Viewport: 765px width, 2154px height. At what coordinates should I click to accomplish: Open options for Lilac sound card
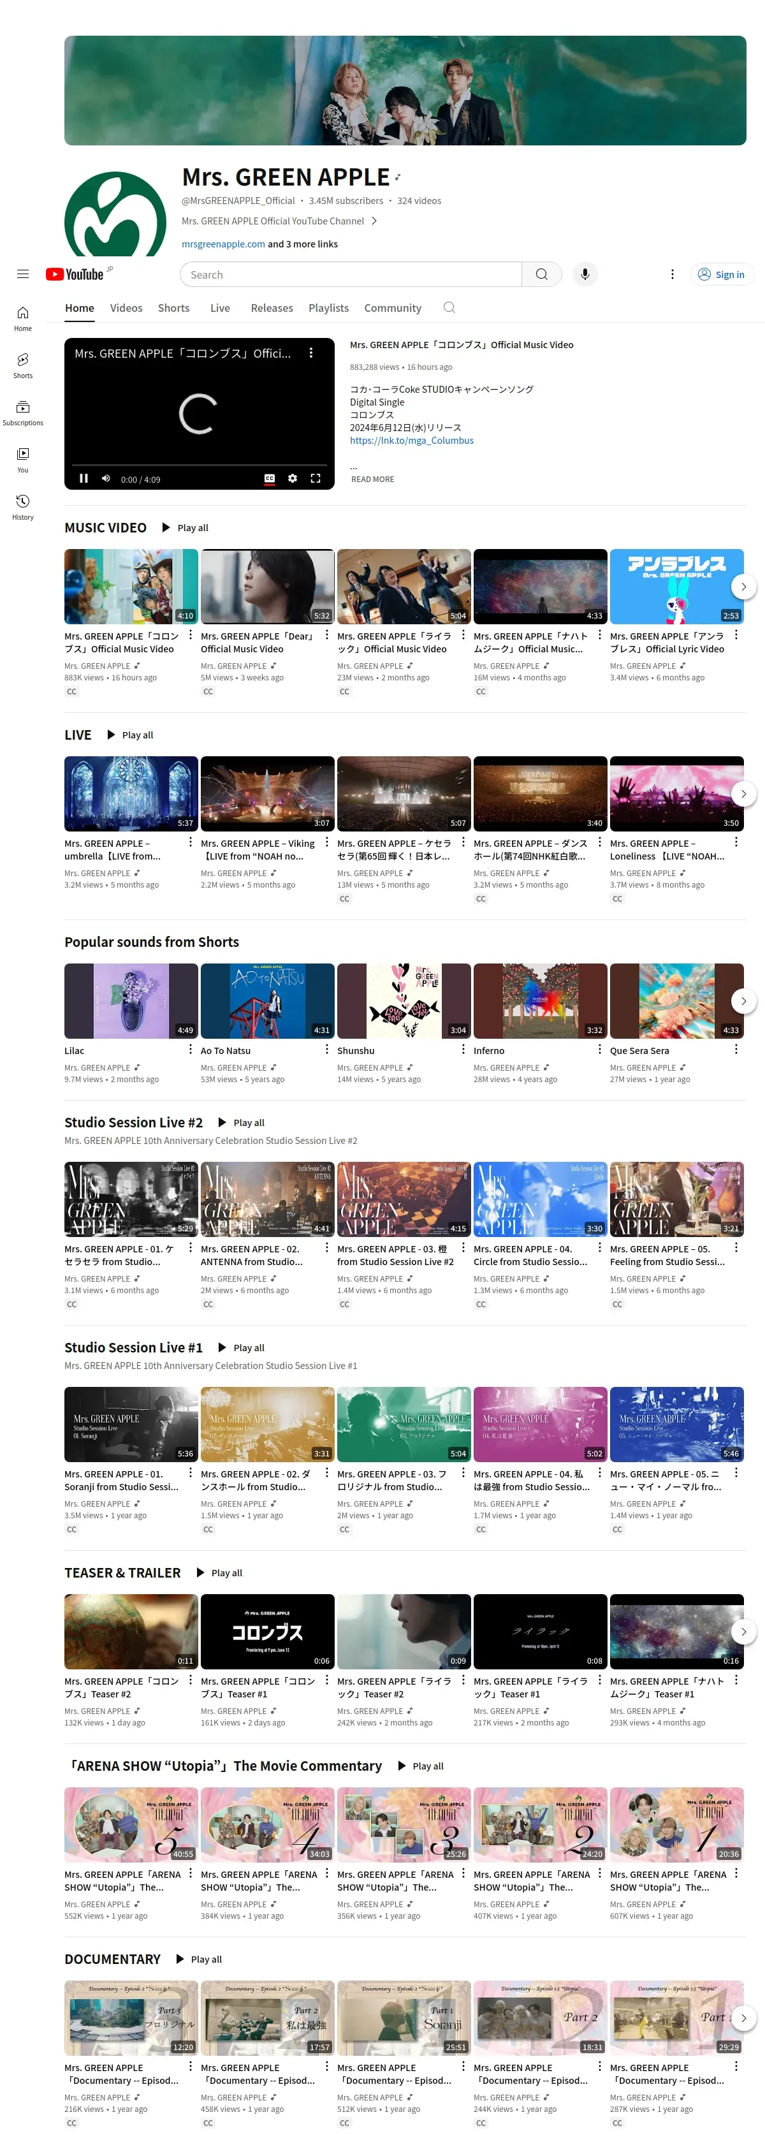tap(191, 1050)
